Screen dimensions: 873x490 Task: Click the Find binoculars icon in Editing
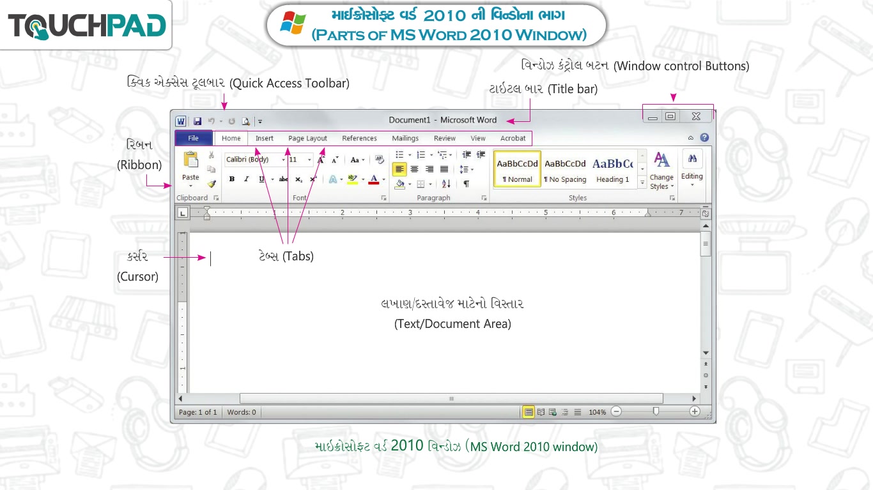point(692,159)
